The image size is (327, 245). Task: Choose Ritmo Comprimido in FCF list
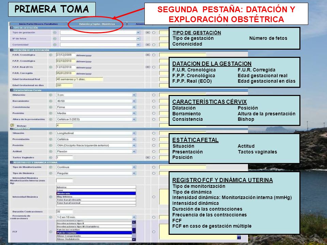click(94, 236)
